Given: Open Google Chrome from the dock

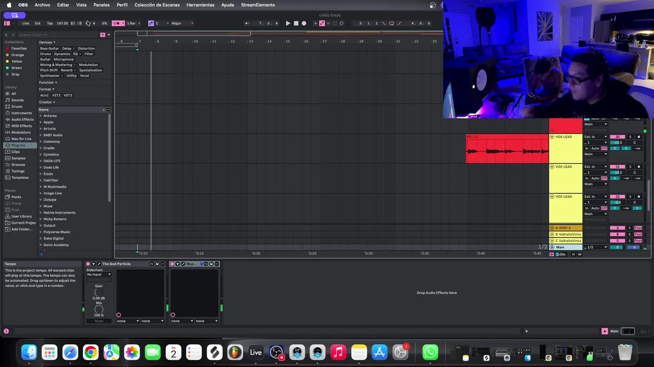Looking at the screenshot, I should click(x=90, y=352).
